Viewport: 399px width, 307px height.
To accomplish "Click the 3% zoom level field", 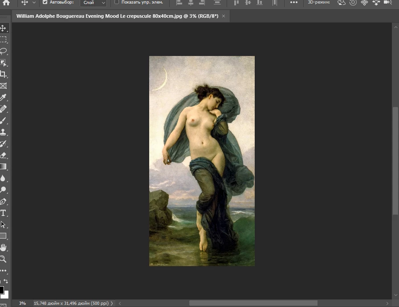I will coord(22,303).
